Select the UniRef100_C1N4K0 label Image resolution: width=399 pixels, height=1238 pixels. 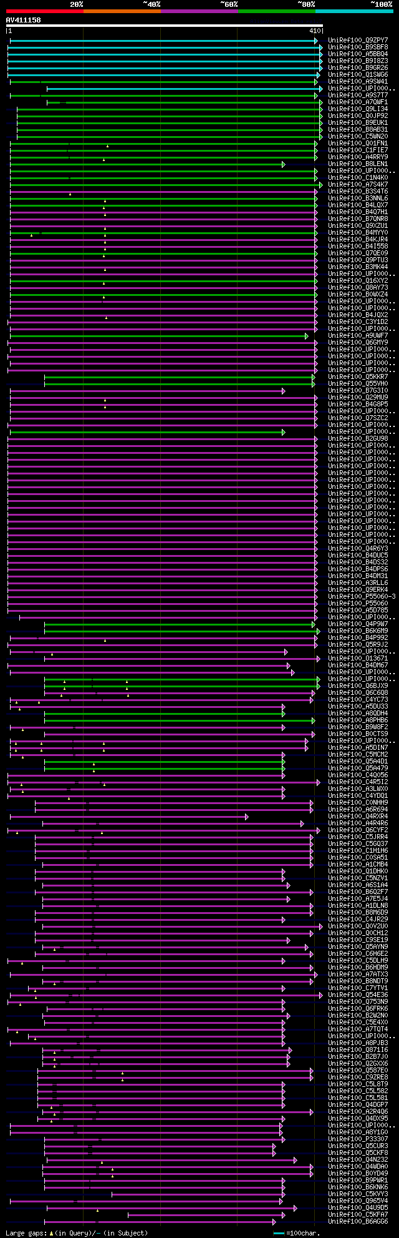pos(358,178)
